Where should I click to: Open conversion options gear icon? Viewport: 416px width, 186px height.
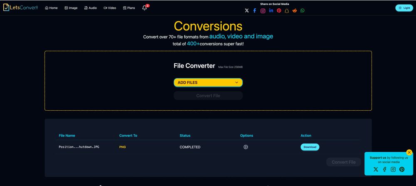click(x=246, y=147)
